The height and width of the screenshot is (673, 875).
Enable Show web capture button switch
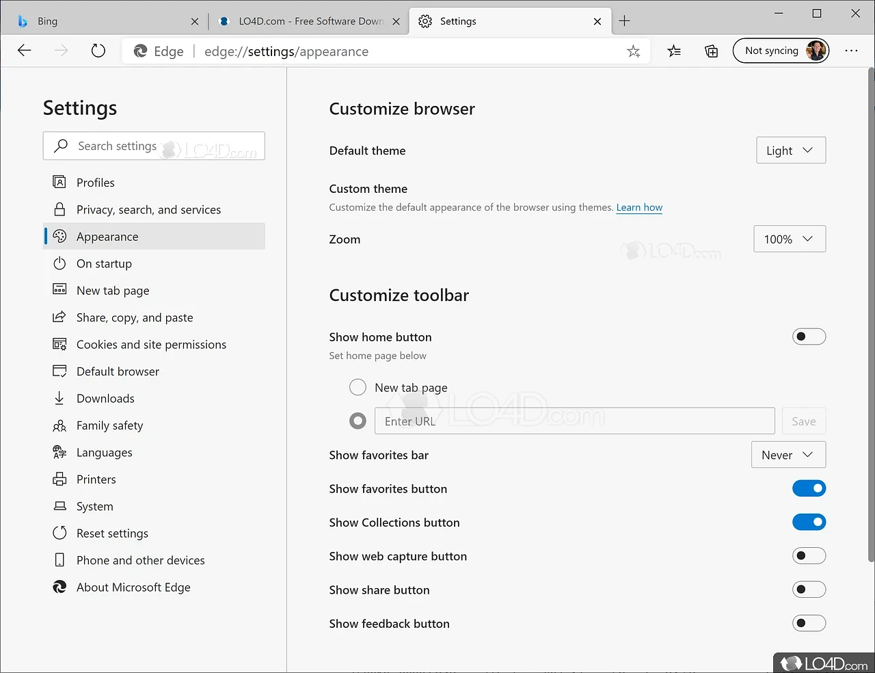click(x=809, y=555)
